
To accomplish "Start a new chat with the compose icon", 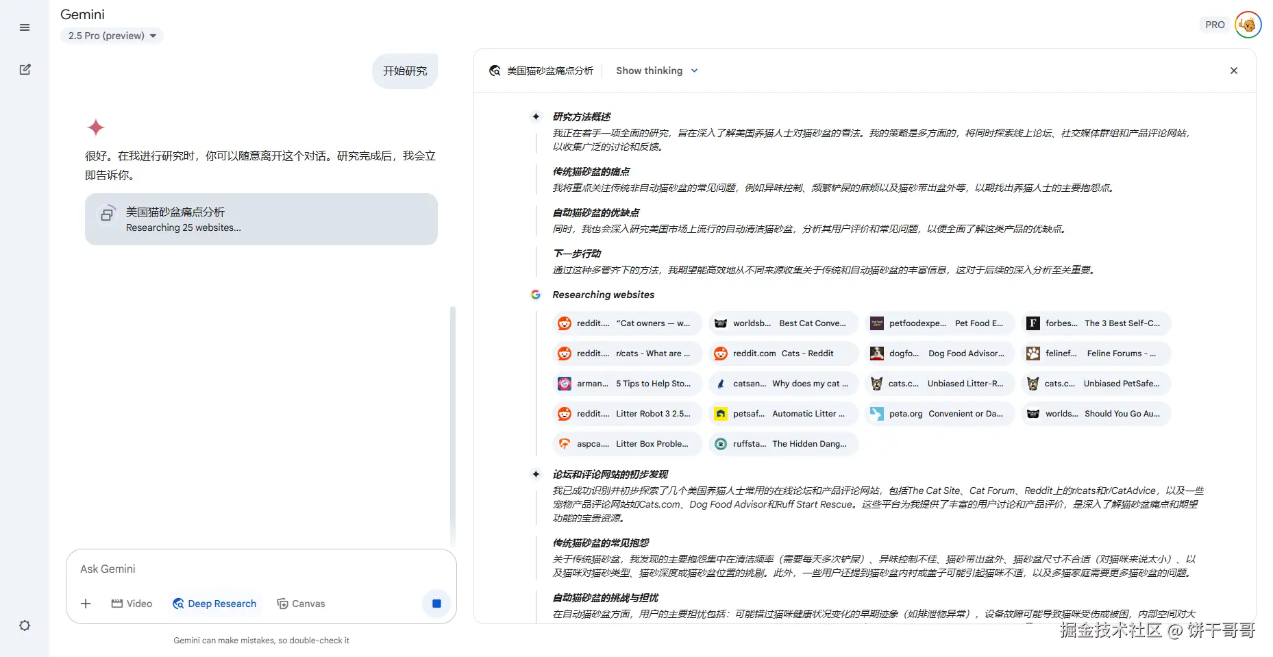I will click(25, 69).
